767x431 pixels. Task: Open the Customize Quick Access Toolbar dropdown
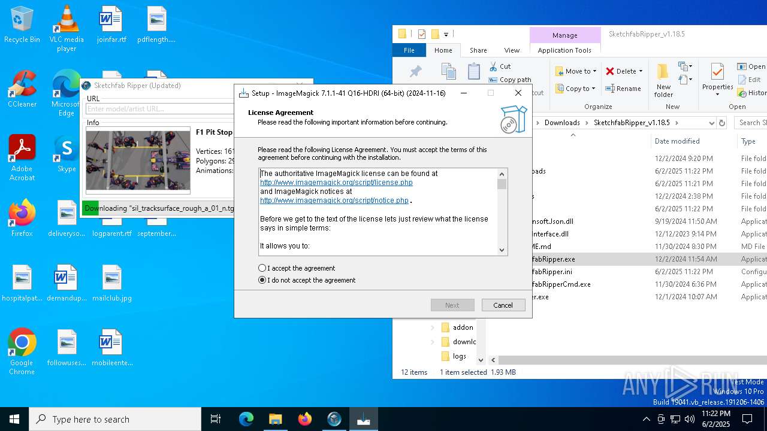[x=446, y=35]
